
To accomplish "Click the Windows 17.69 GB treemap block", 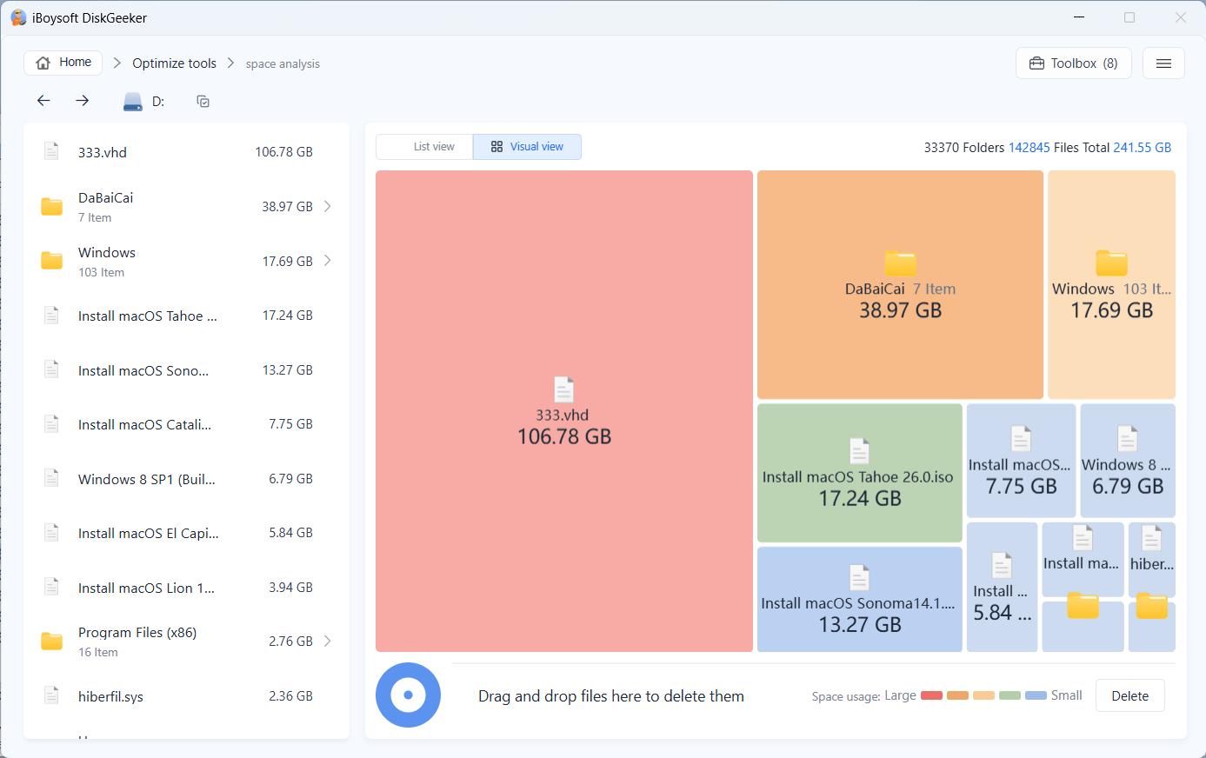I will (1111, 285).
